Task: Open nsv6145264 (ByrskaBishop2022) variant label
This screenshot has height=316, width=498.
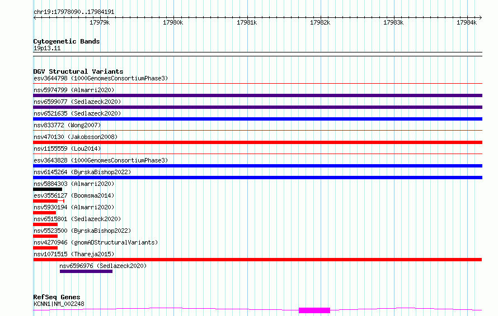Action: click(82, 172)
